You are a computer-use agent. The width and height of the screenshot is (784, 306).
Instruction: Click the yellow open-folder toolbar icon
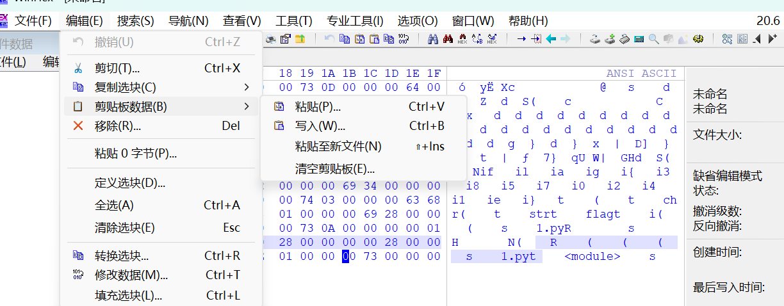tap(300, 39)
